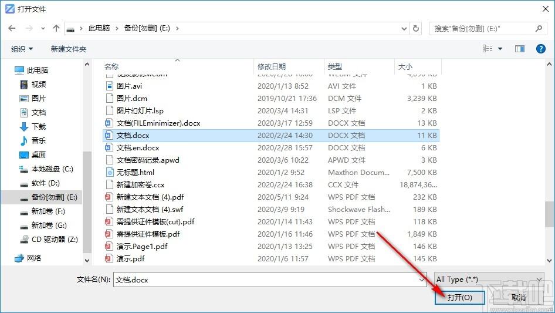Change view layout icon
Viewport: 555px width, 313px height.
(x=488, y=49)
